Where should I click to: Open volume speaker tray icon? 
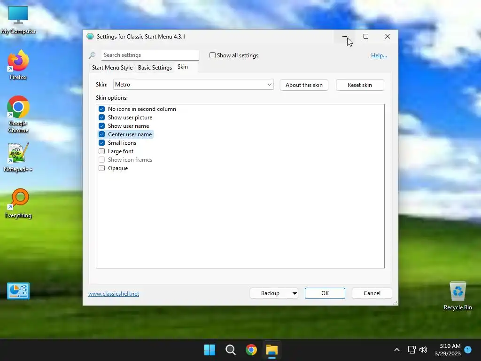click(x=423, y=350)
